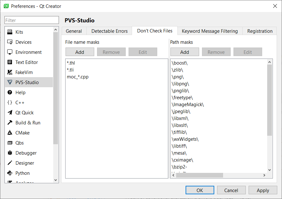Add a new file name mask
Viewport: 282px width, 199px height.
(80, 52)
